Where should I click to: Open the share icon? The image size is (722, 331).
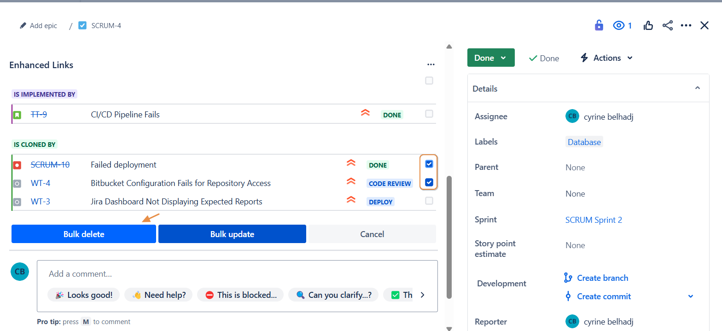click(668, 25)
